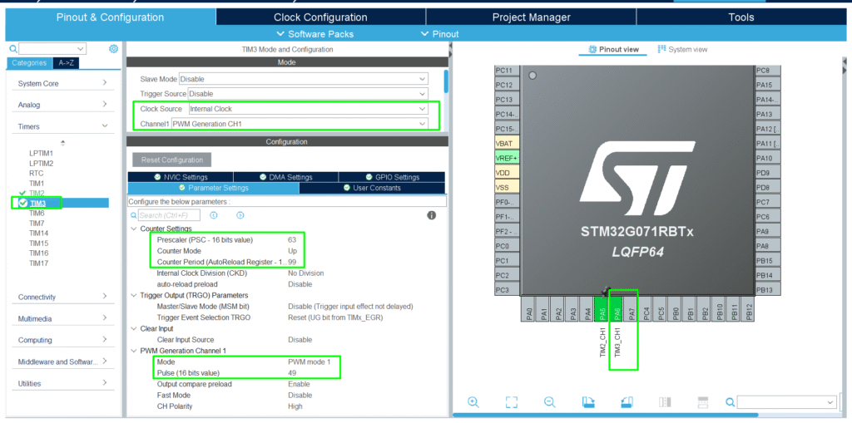This screenshot has height=423, width=852.
Task: Open the Clock Configuration tab
Action: 320,17
